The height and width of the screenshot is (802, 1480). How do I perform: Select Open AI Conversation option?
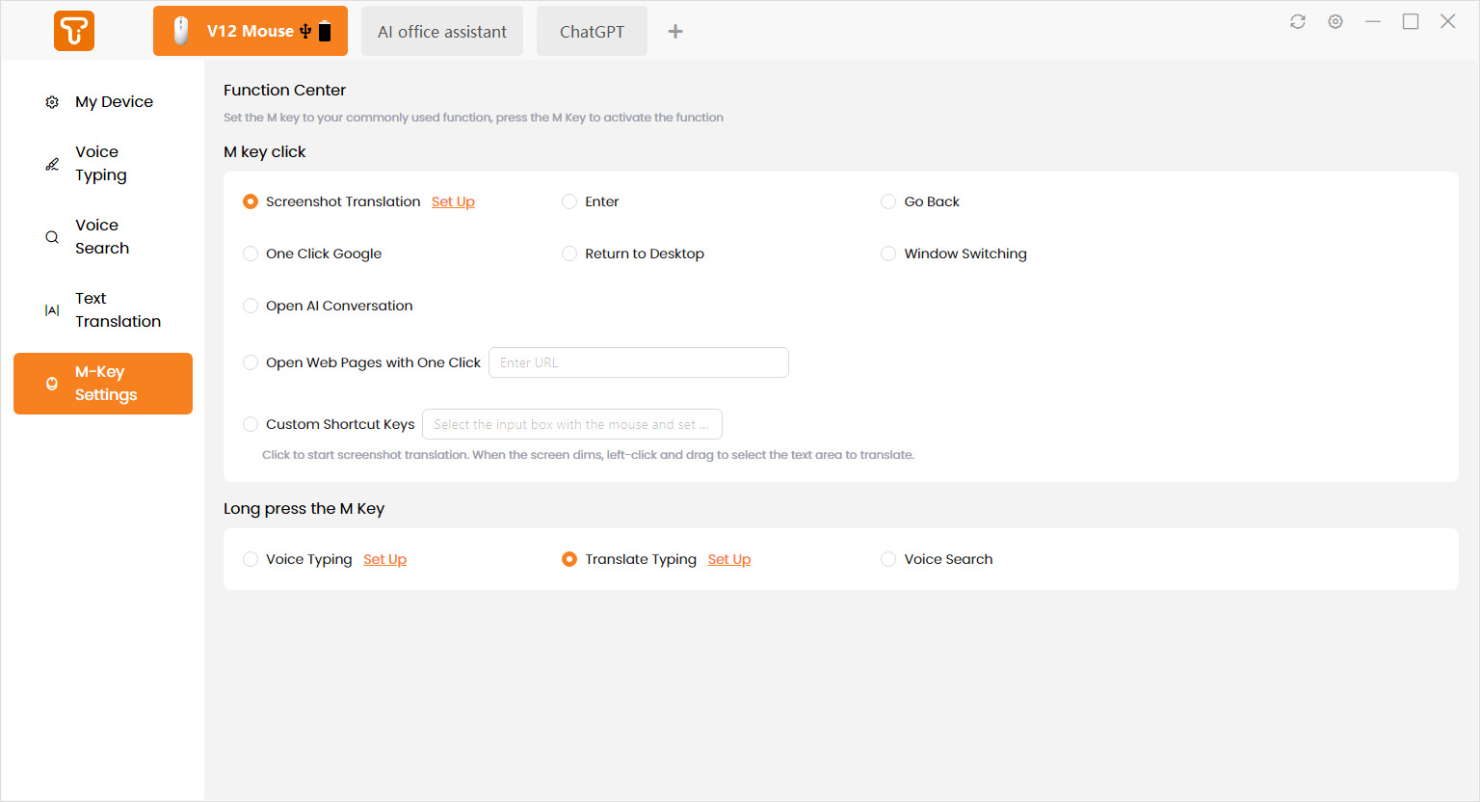pyautogui.click(x=251, y=306)
